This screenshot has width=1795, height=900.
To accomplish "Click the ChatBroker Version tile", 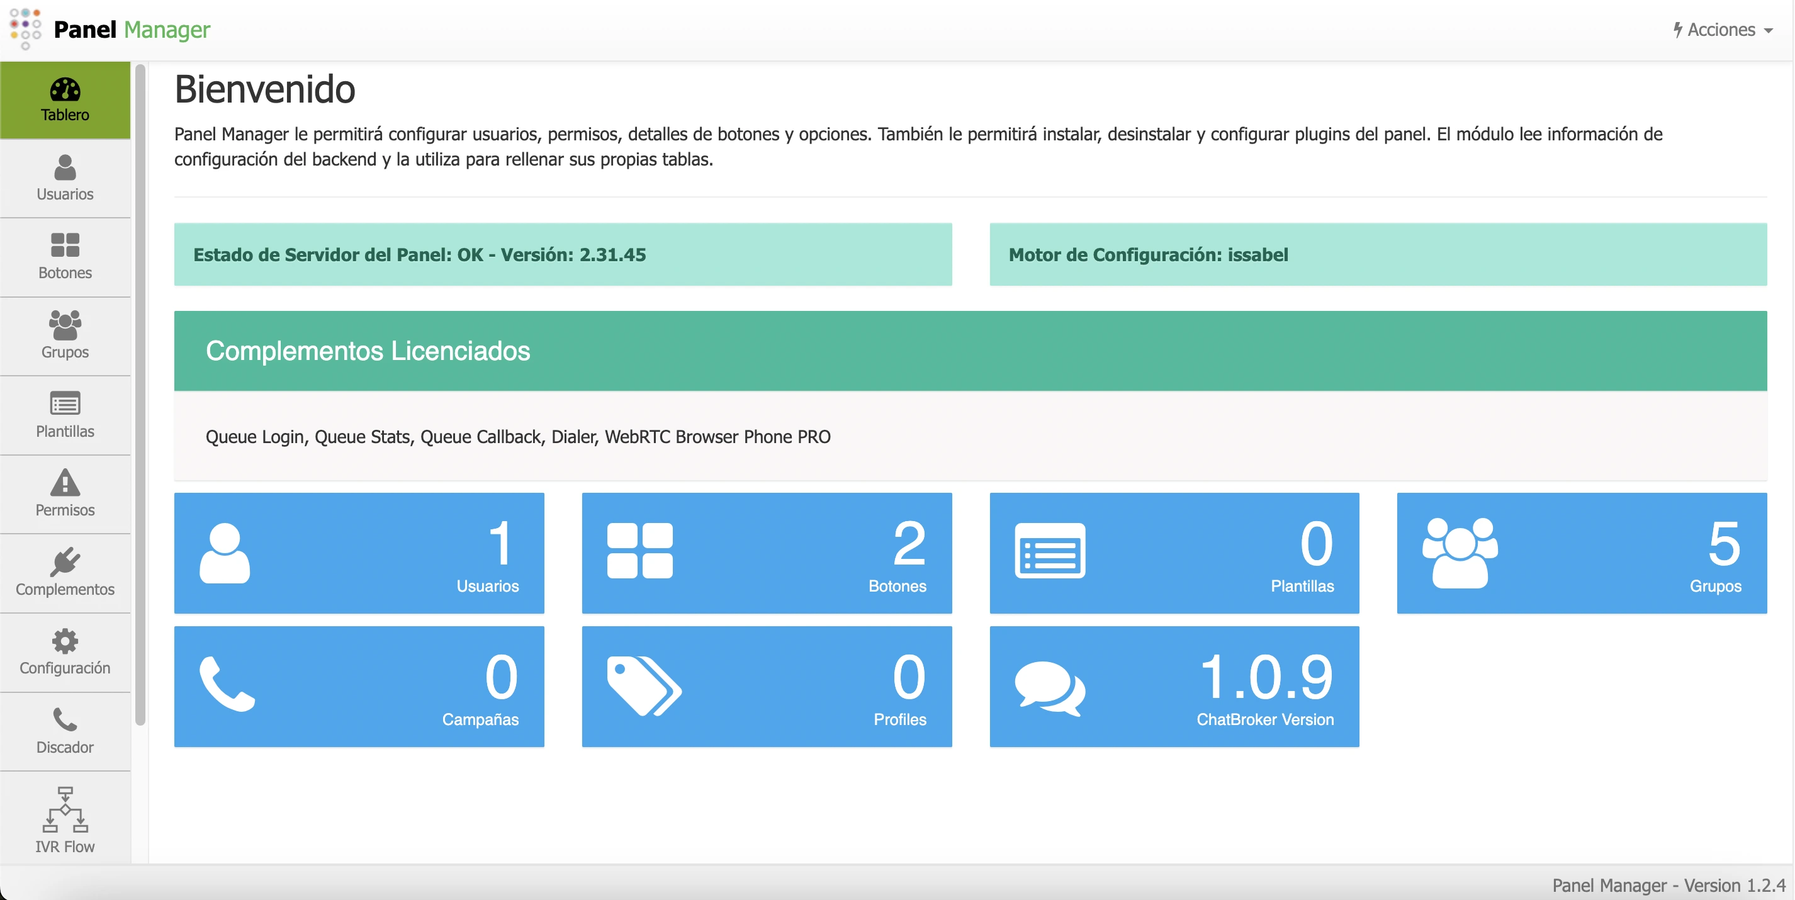I will point(1173,686).
